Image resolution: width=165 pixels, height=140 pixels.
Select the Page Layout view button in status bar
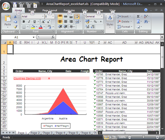[x=111, y=137]
